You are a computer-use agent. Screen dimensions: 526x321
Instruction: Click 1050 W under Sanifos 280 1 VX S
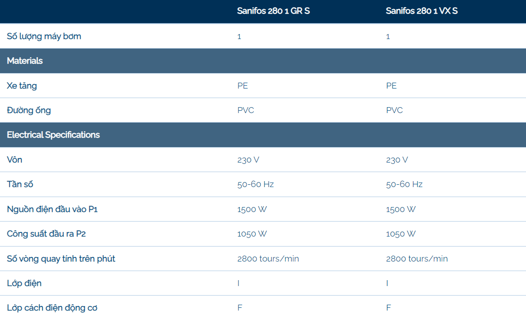401,234
